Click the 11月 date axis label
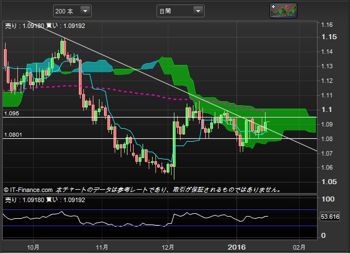 click(x=102, y=247)
